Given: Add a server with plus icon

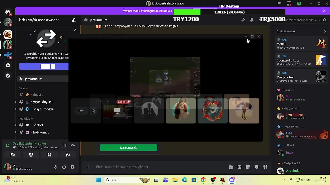Looking at the screenshot, I should coord(8,66).
